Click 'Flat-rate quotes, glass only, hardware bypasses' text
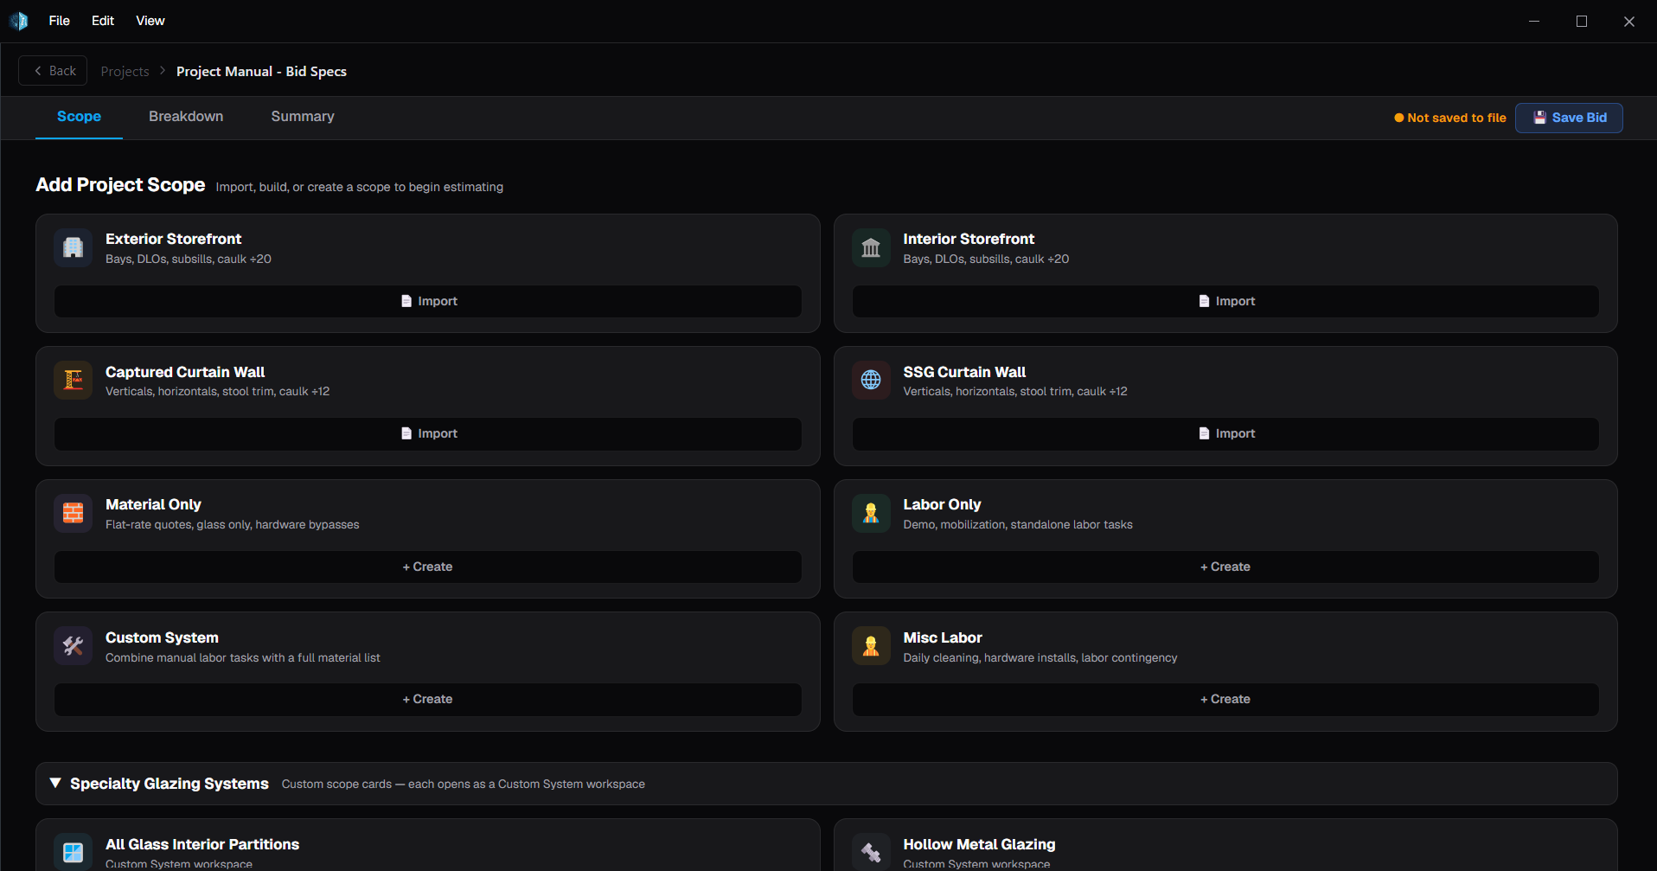This screenshot has width=1657, height=871. [x=232, y=525]
